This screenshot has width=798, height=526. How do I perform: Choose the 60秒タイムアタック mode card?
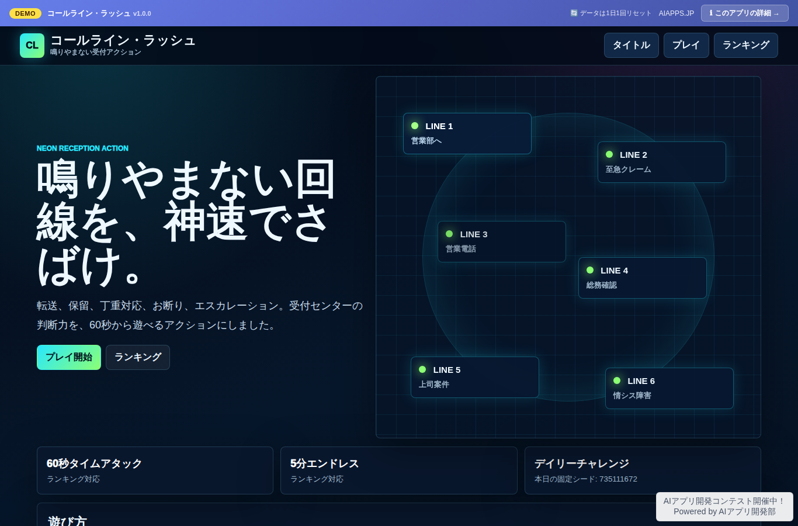[155, 470]
